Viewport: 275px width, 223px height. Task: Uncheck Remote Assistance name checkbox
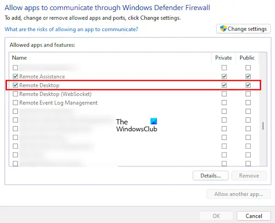click(x=16, y=76)
